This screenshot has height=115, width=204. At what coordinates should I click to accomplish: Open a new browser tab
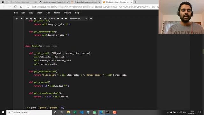(135, 2)
